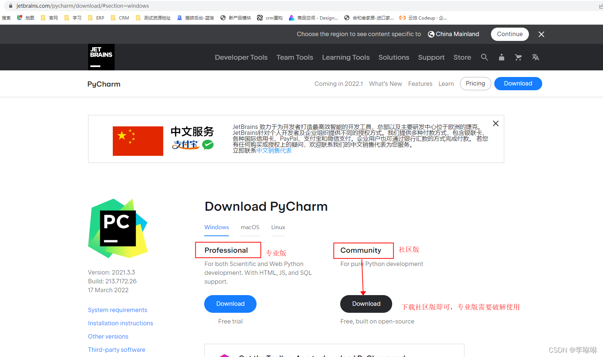Open the Features link
The image size is (603, 357).
coord(420,84)
